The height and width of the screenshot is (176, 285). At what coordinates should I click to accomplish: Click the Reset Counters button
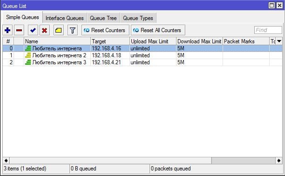tap(105, 30)
